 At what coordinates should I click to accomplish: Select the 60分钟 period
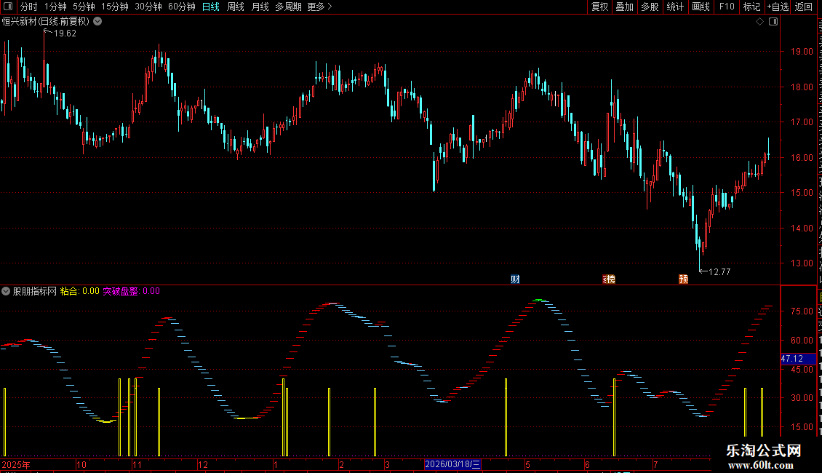[182, 7]
